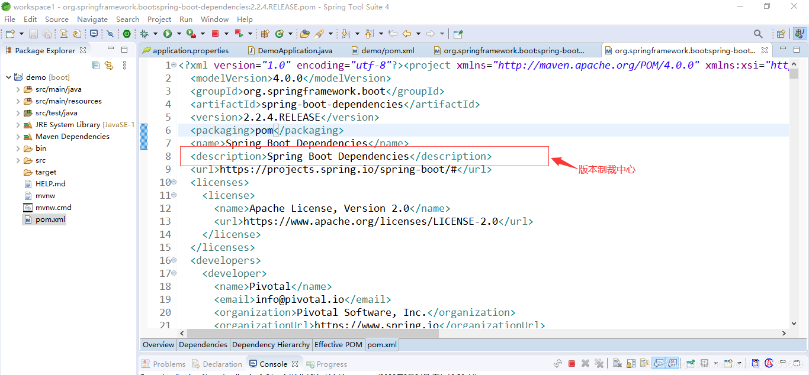This screenshot has height=375, width=809.
Task: Switch to the Problems view tab
Action: (164, 364)
